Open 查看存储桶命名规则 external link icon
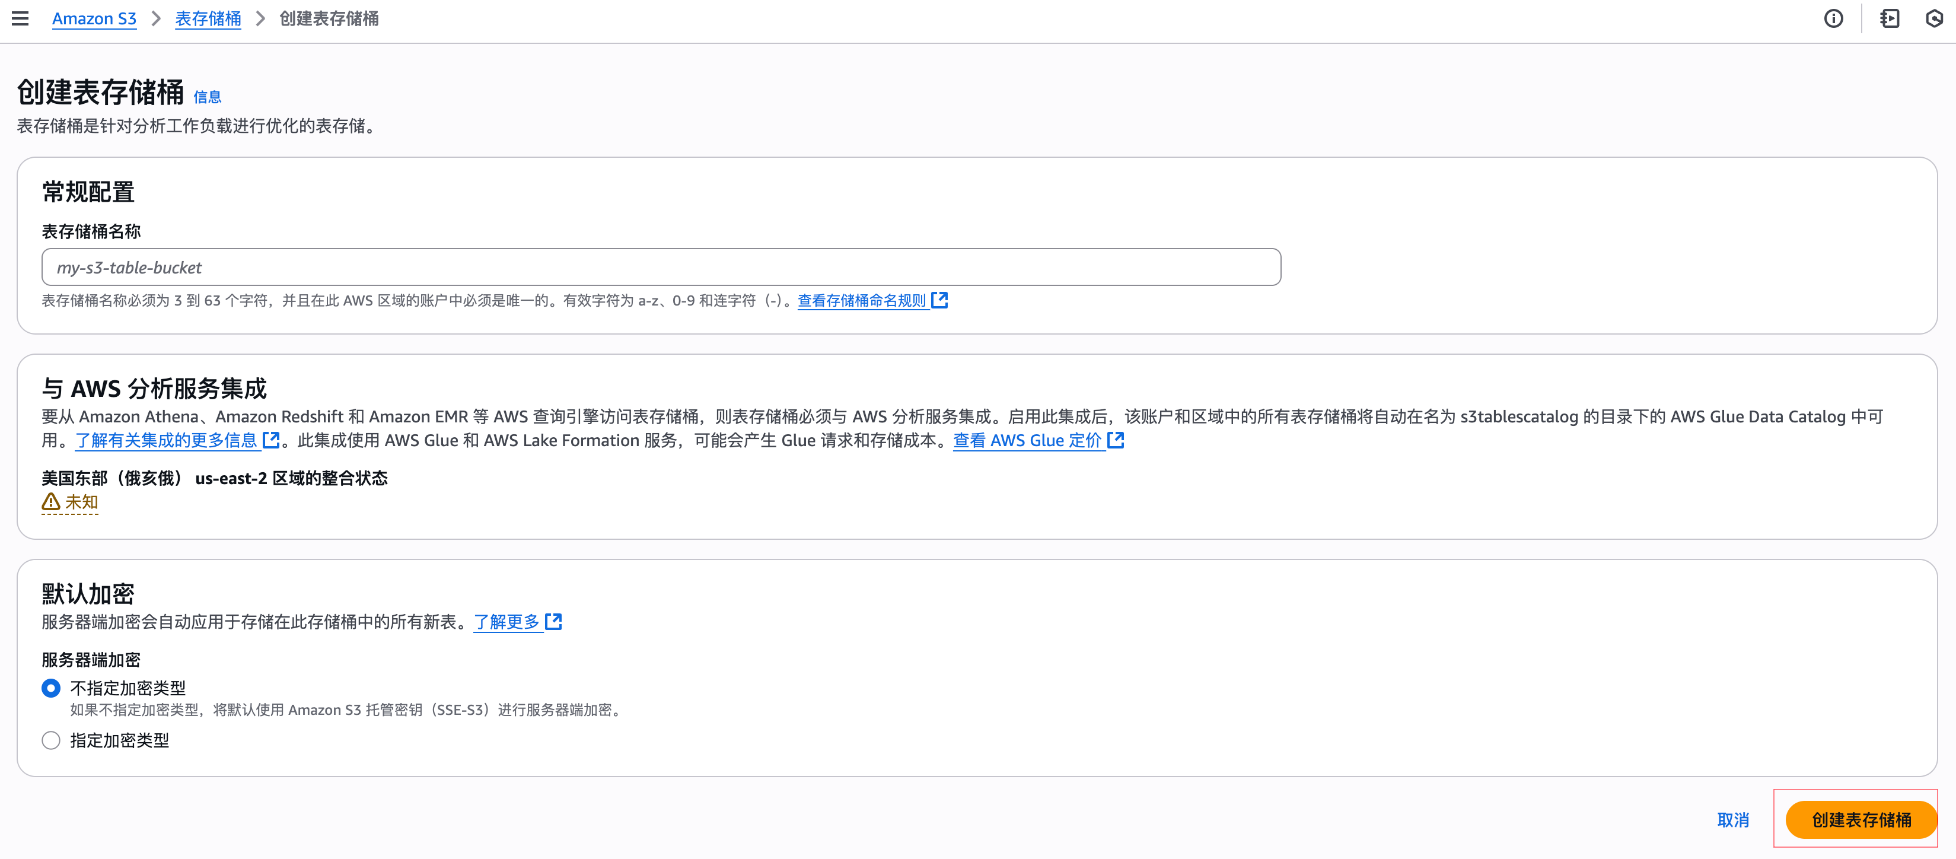 click(x=940, y=300)
